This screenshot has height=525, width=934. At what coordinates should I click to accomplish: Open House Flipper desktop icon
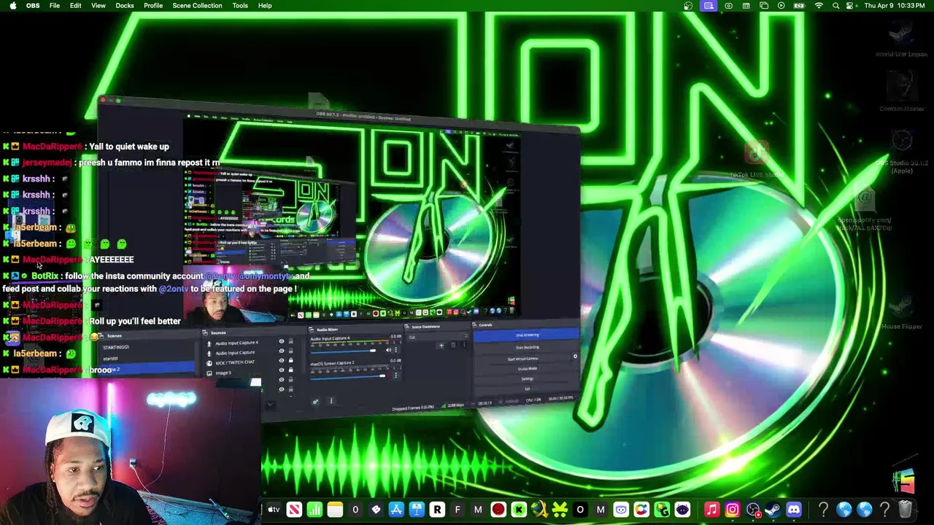pos(902,311)
